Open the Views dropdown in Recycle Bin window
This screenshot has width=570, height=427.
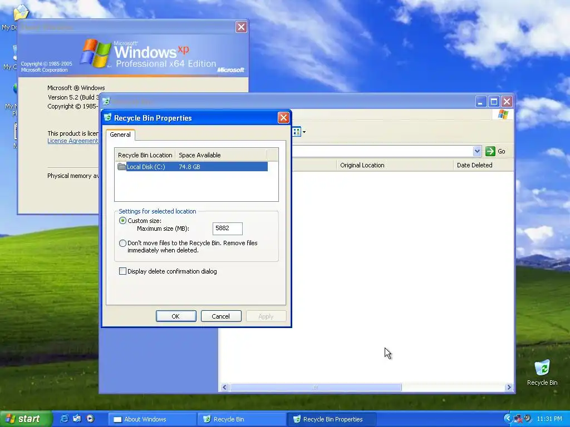(304, 132)
